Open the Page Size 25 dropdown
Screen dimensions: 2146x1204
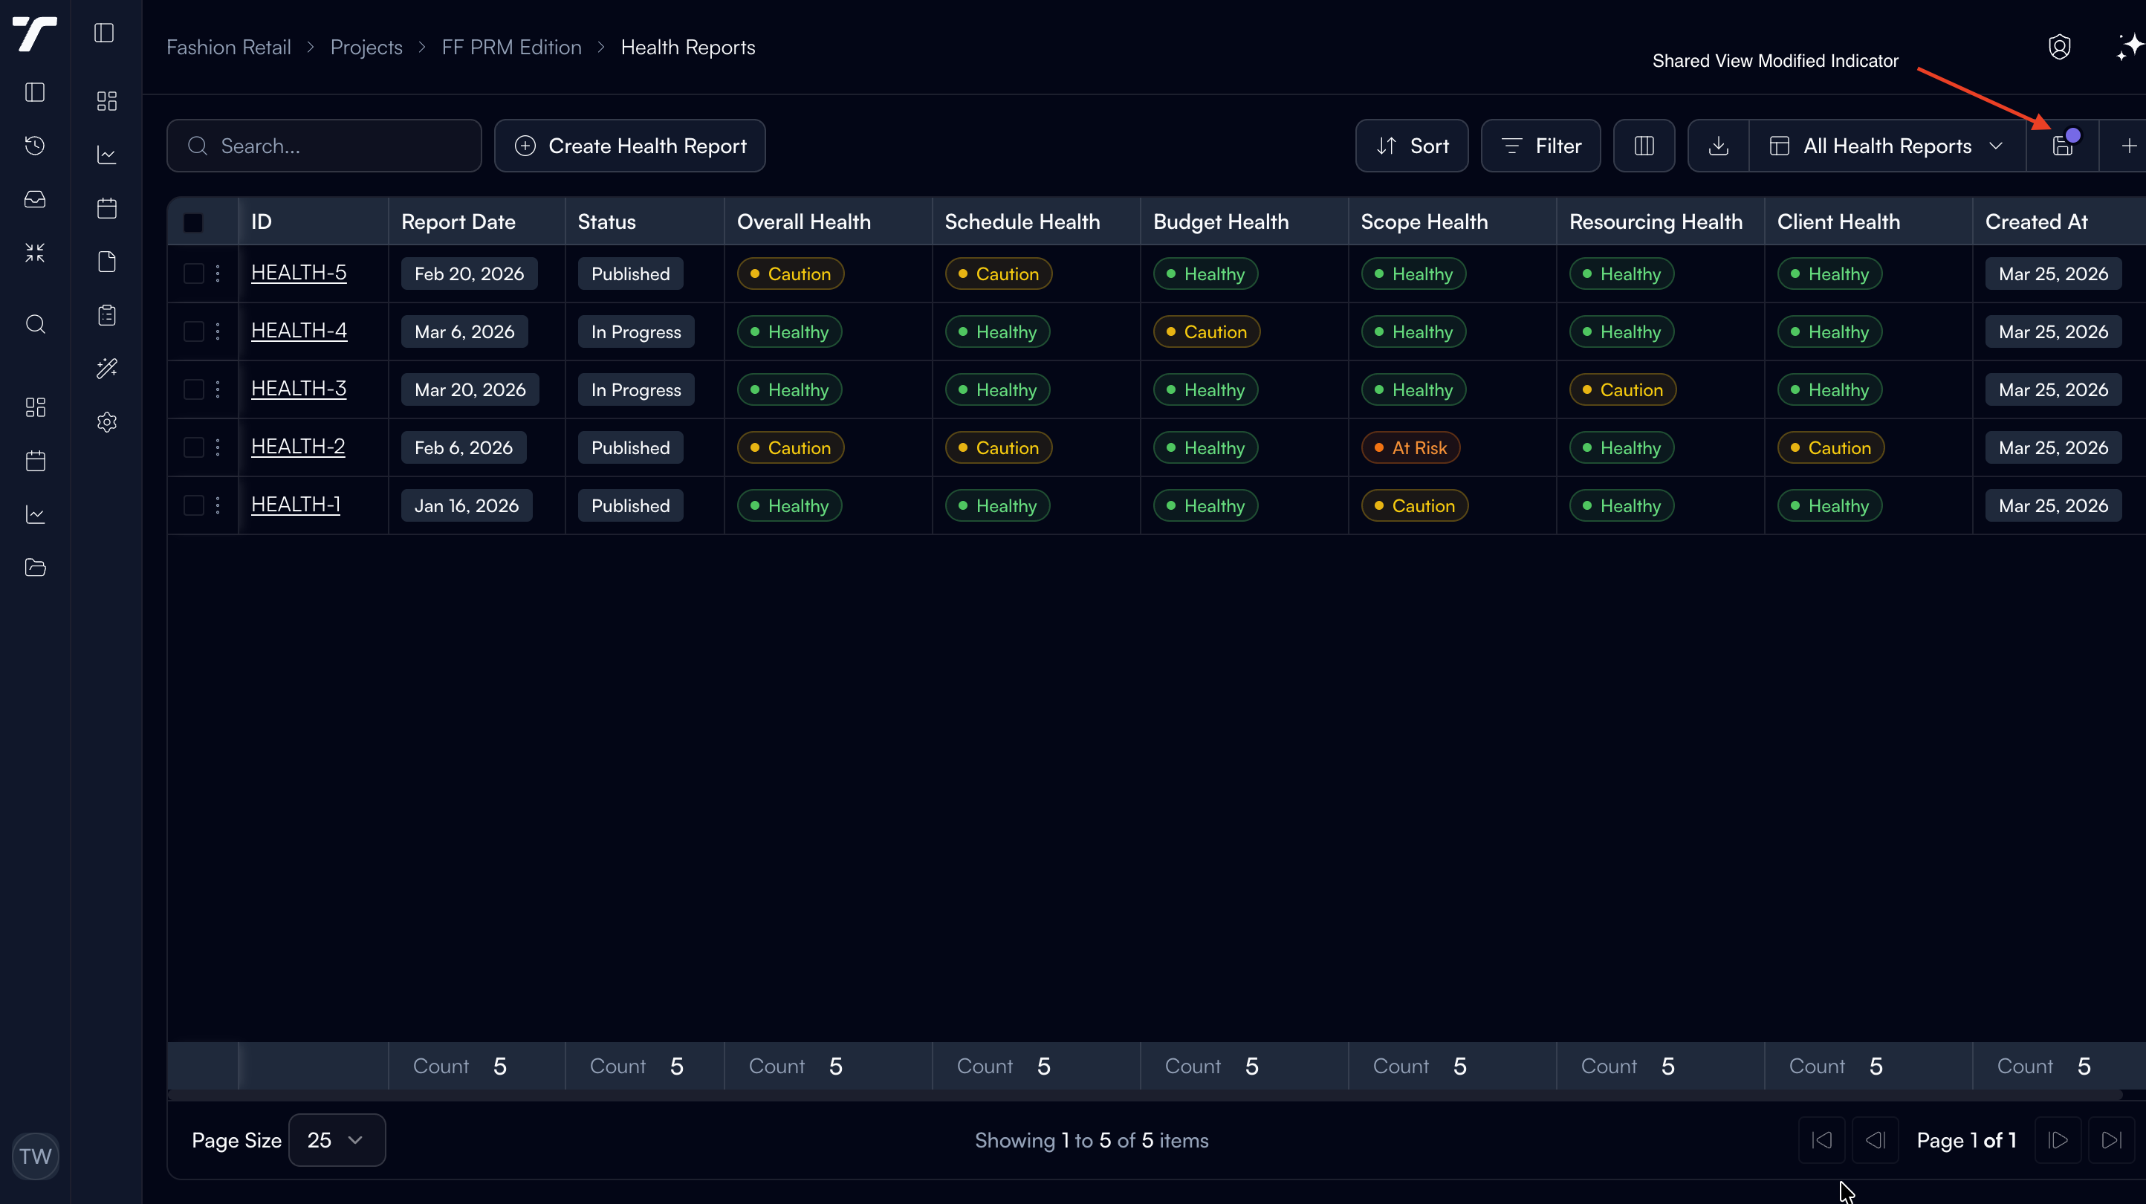337,1140
